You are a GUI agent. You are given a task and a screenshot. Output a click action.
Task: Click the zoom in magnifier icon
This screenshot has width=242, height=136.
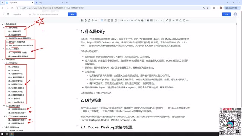(x=177, y=20)
